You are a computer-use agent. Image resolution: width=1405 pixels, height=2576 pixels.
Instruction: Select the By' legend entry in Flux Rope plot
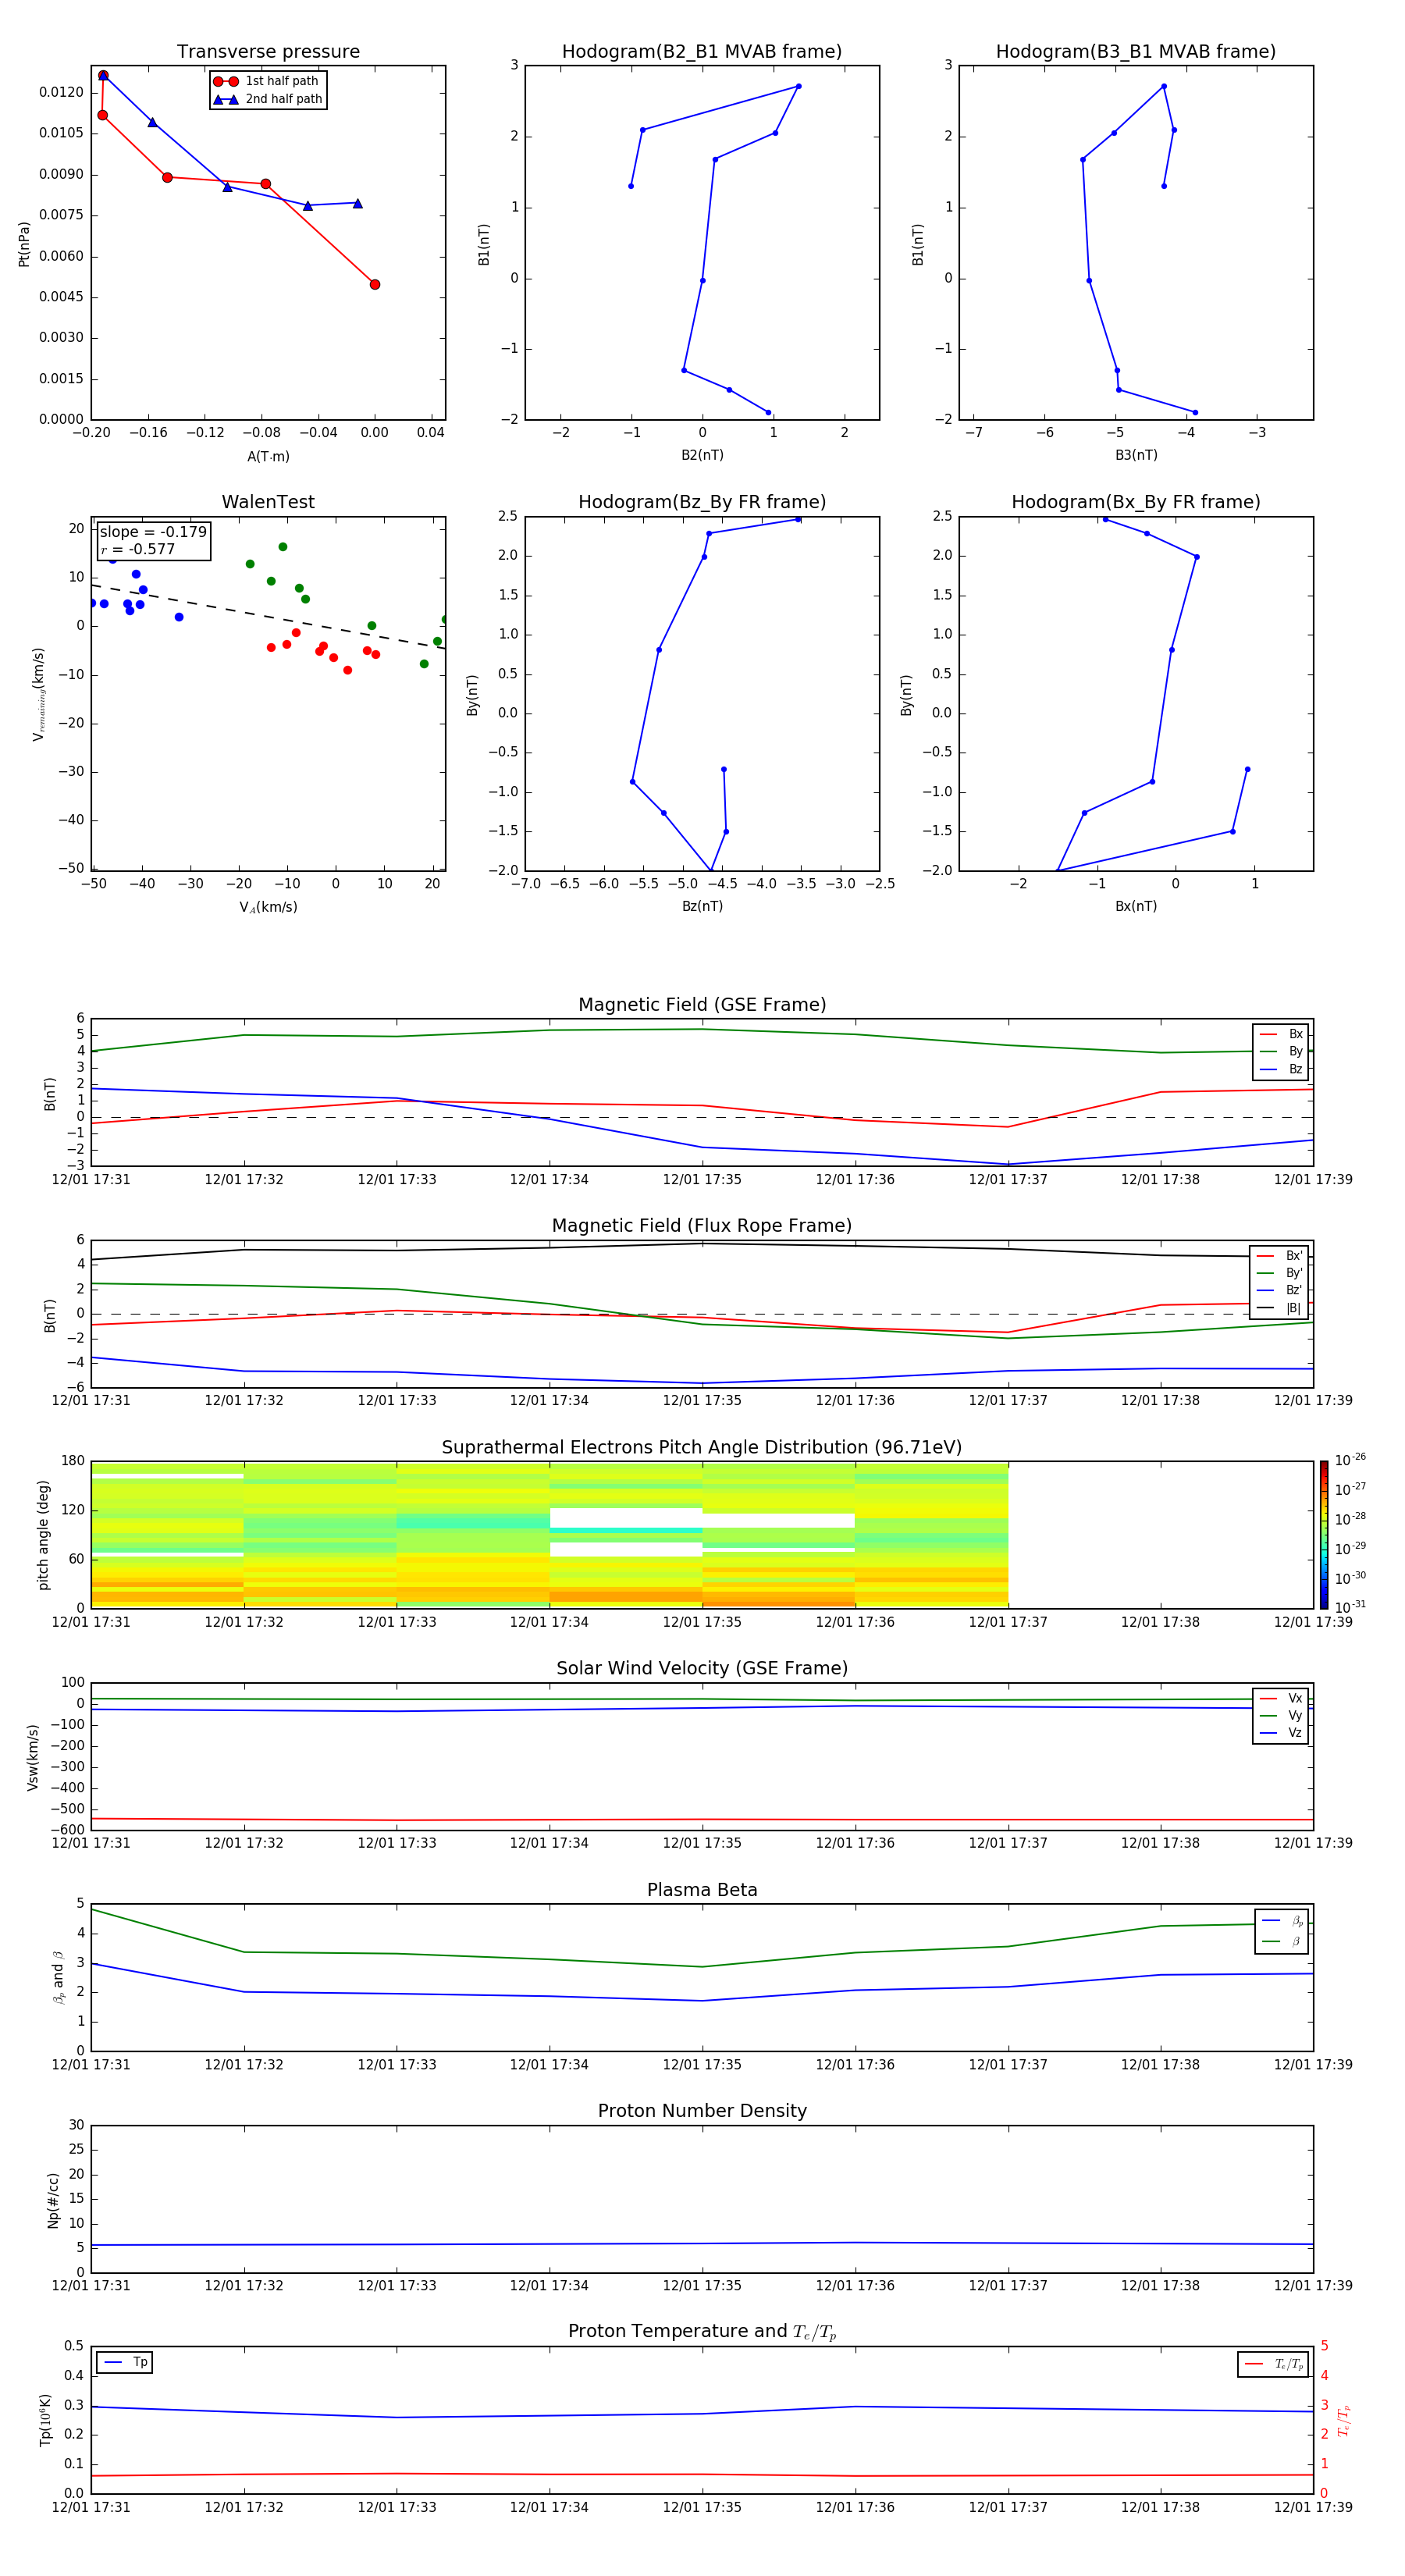point(1279,1273)
